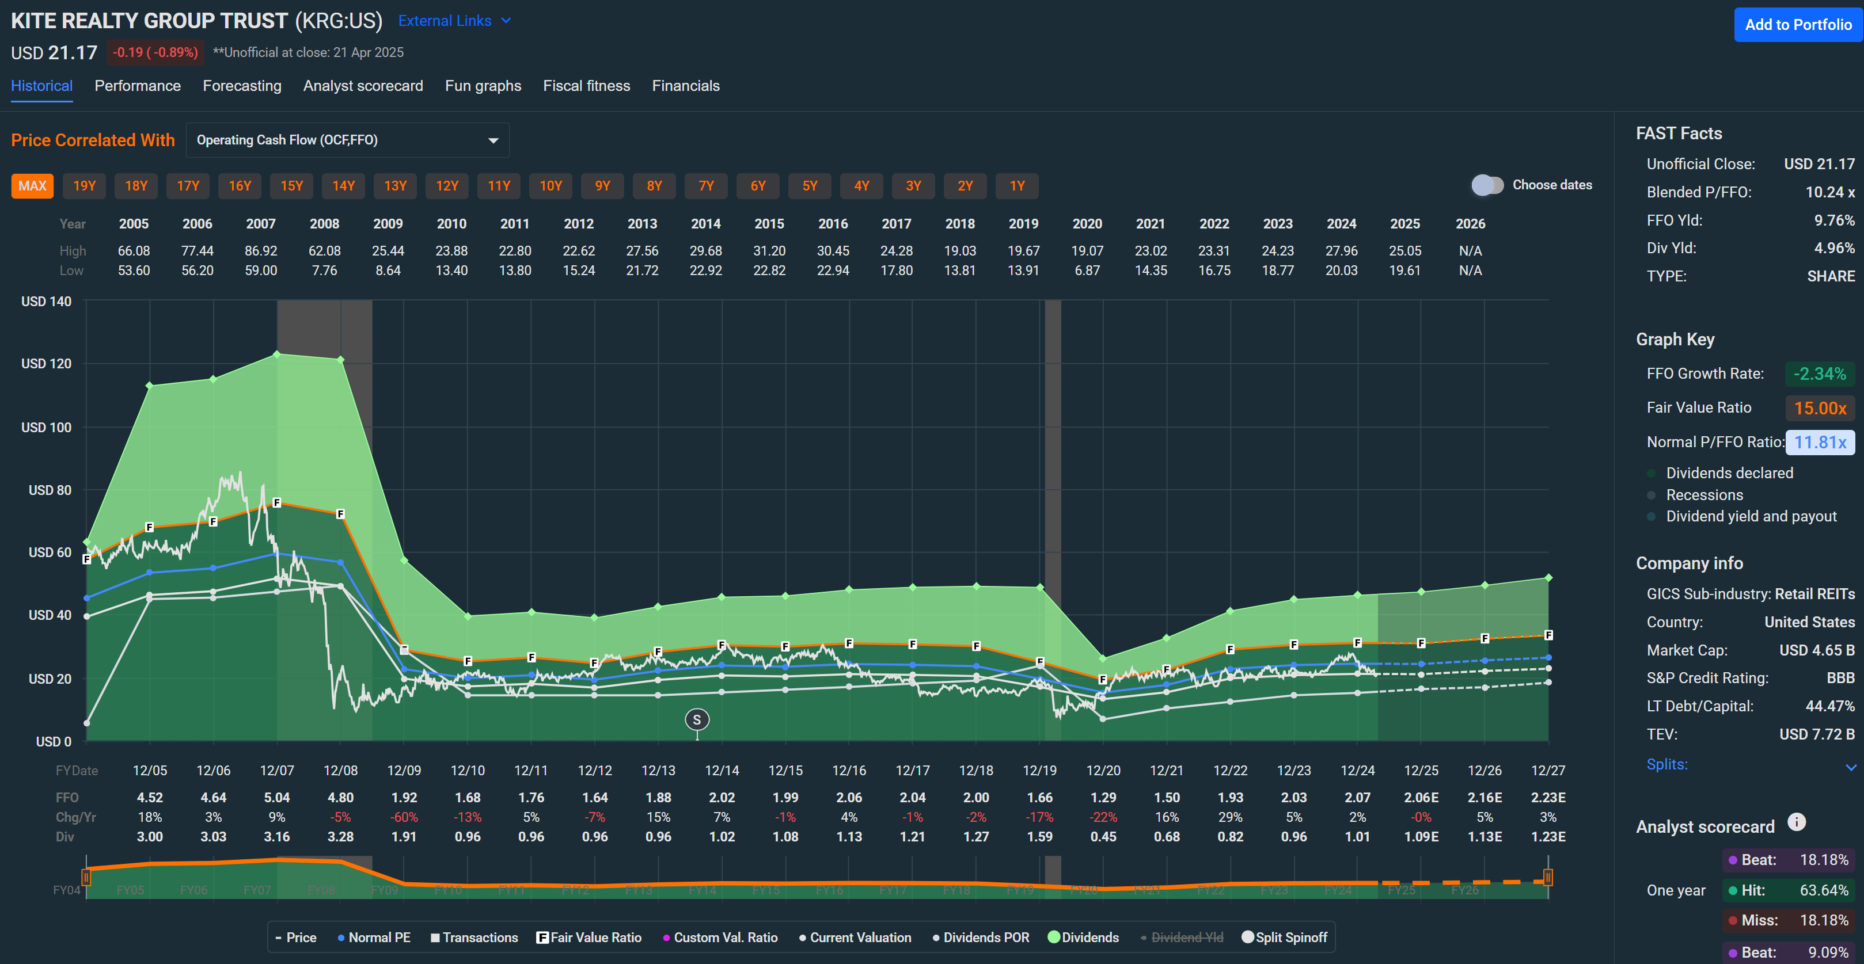Open the Price Correlated With dropdown
Image resolution: width=1864 pixels, height=964 pixels.
point(347,140)
